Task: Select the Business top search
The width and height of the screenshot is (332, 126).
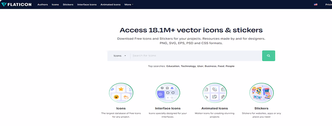Action: click(x=211, y=66)
